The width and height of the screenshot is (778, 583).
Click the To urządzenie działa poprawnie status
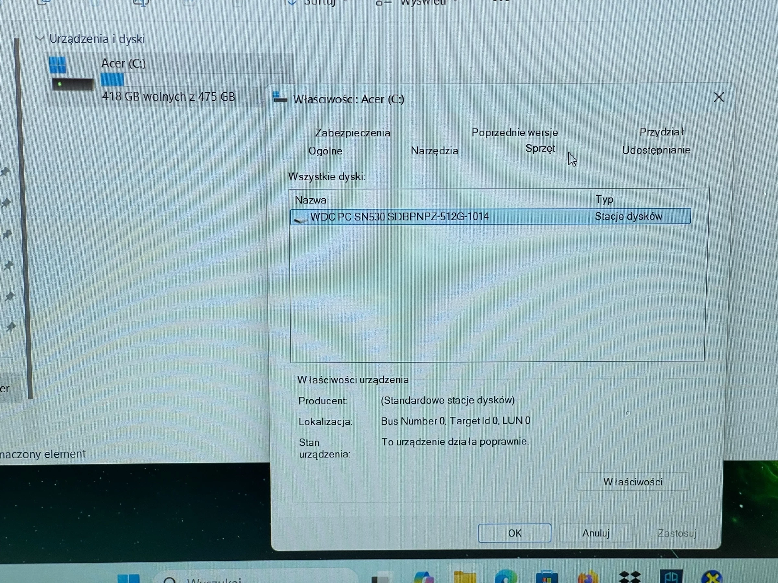point(455,441)
